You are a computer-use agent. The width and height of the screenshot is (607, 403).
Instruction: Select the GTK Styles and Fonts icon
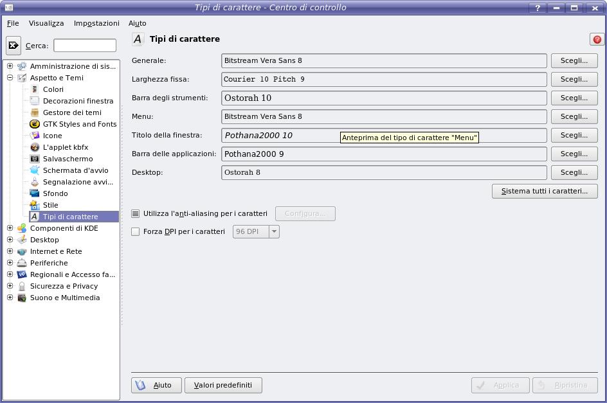click(35, 124)
